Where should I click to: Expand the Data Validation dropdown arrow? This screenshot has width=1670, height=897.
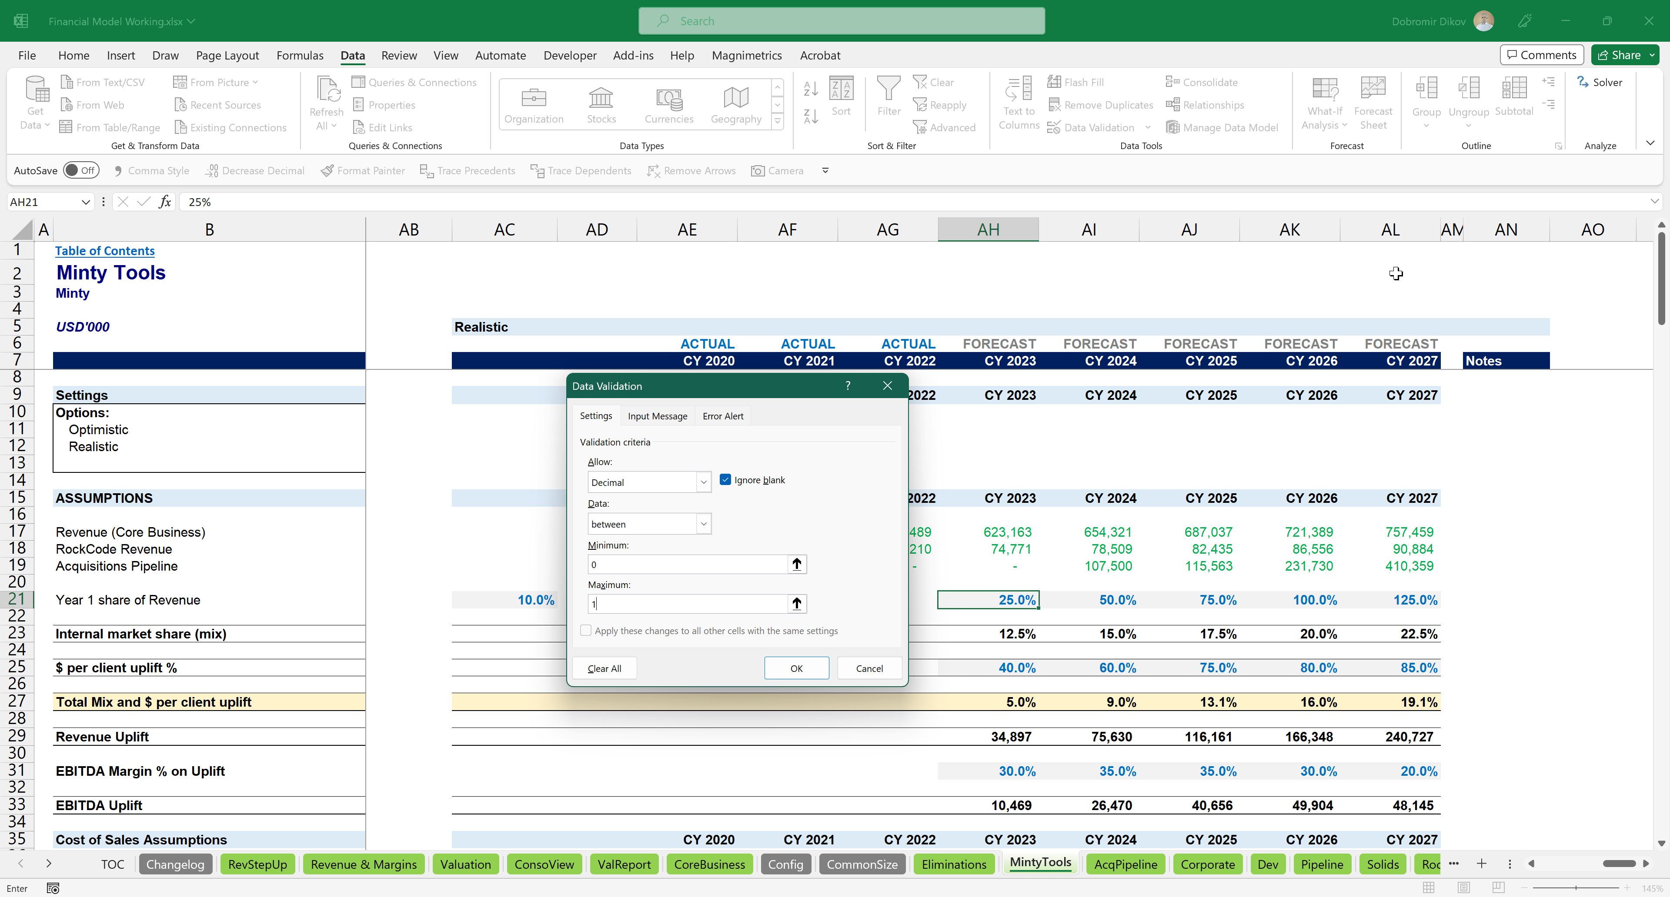[1148, 127]
